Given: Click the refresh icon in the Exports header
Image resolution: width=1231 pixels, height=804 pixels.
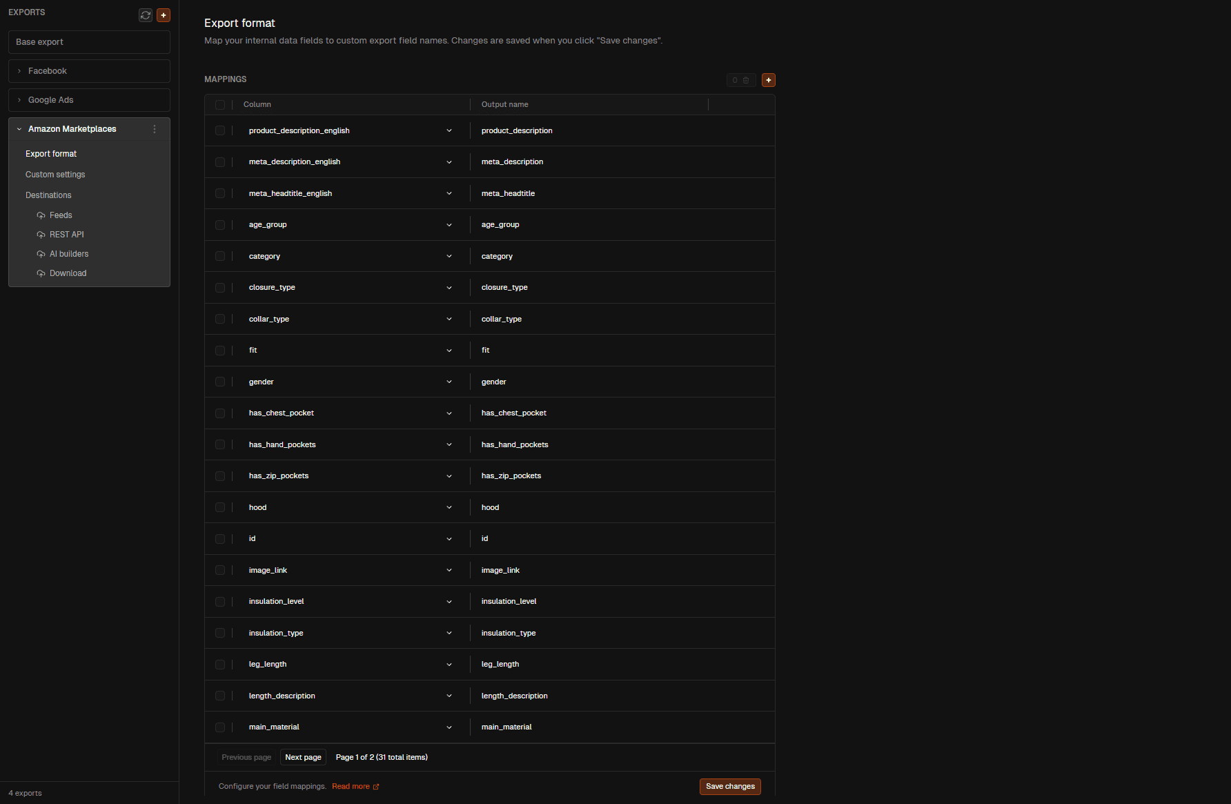Looking at the screenshot, I should coord(145,14).
